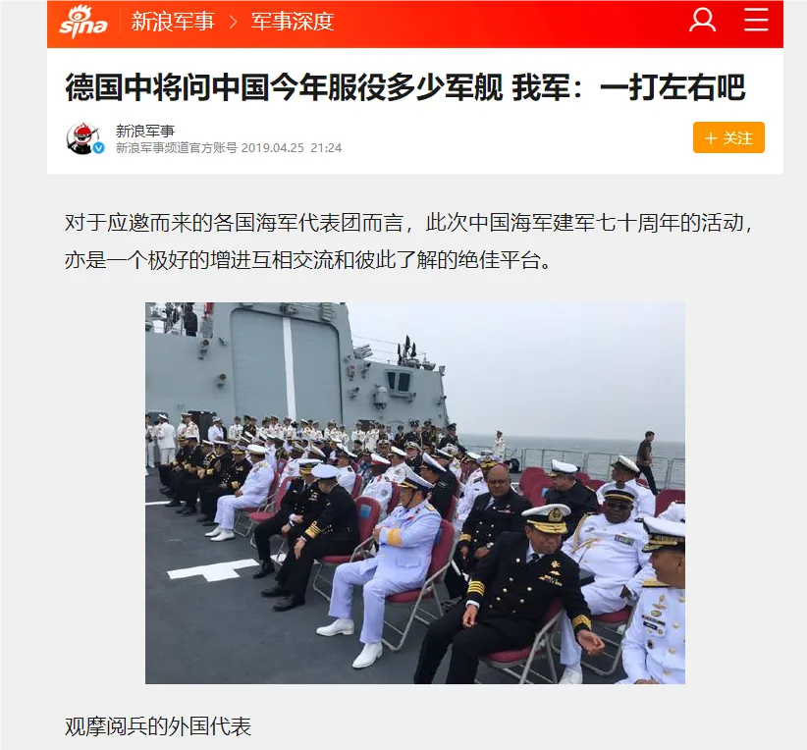
Task: Open the hamburger menu icon
Action: pyautogui.click(x=756, y=20)
